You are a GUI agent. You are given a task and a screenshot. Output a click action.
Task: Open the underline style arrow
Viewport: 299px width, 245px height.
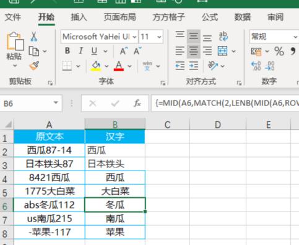coord(105,51)
